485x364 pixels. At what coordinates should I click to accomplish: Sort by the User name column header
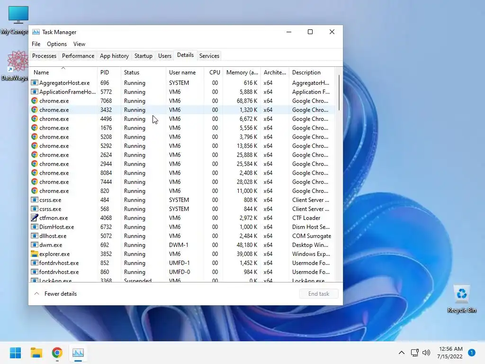pyautogui.click(x=185, y=72)
